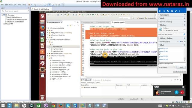Launch Firefox from the Ubuntu launcher
Image resolution: width=192 pixels, height=108 pixels.
42,28
